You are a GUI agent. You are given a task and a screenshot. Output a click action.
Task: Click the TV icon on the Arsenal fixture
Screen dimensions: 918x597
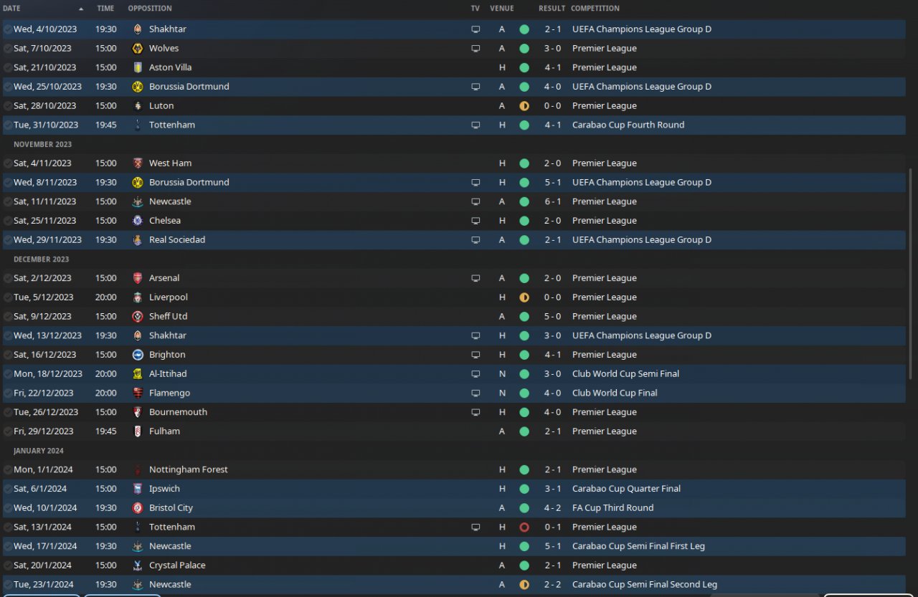pyautogui.click(x=475, y=278)
